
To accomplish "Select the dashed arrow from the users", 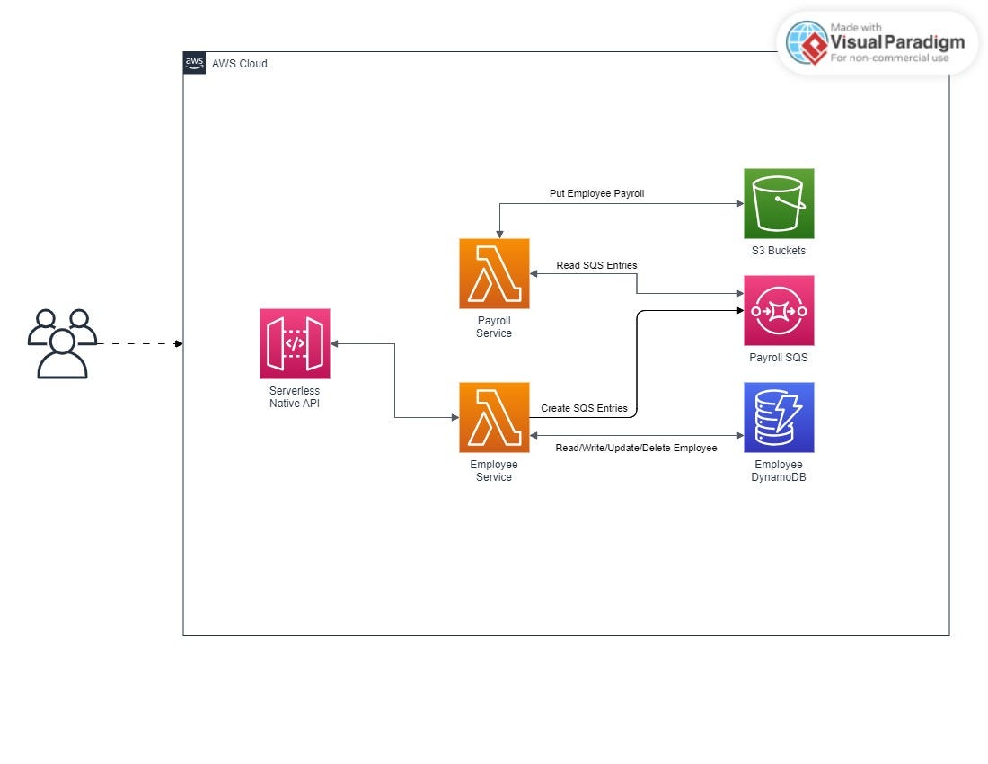I will 144,342.
